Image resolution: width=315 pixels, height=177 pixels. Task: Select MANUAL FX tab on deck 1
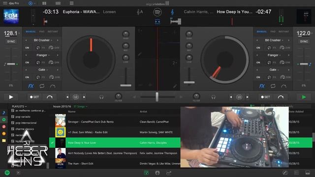(31, 31)
